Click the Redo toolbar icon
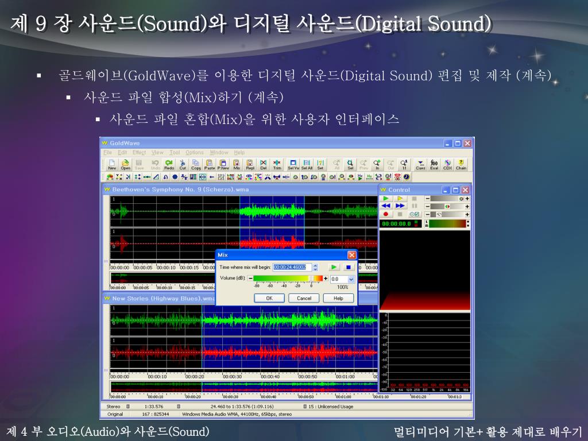This screenshot has height=441, width=588. [x=169, y=164]
